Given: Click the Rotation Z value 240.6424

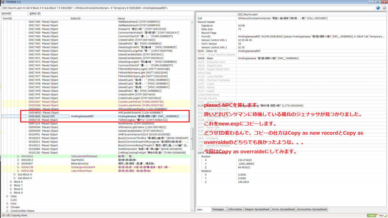Looking at the screenshot, I should pyautogui.click(x=243, y=182).
